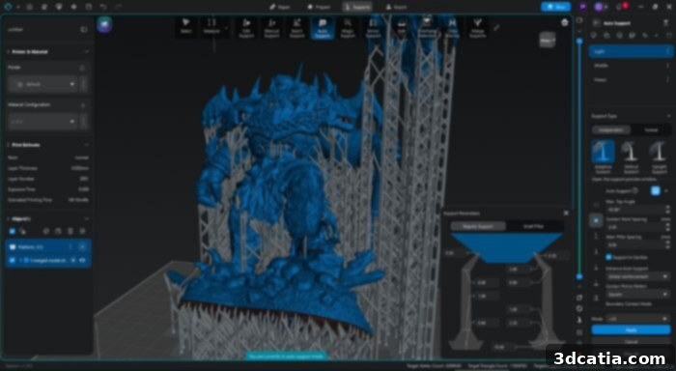Pick the Upright Support thumbnail

(659, 157)
